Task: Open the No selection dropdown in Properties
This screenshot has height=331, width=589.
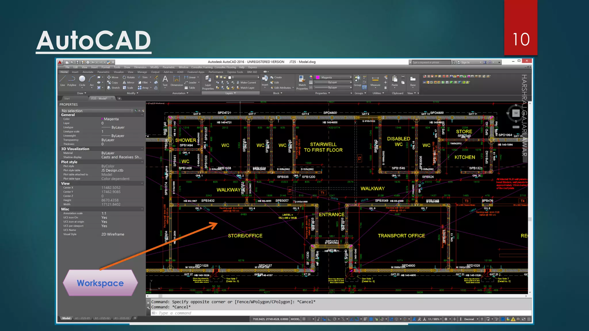Action: coord(97,111)
